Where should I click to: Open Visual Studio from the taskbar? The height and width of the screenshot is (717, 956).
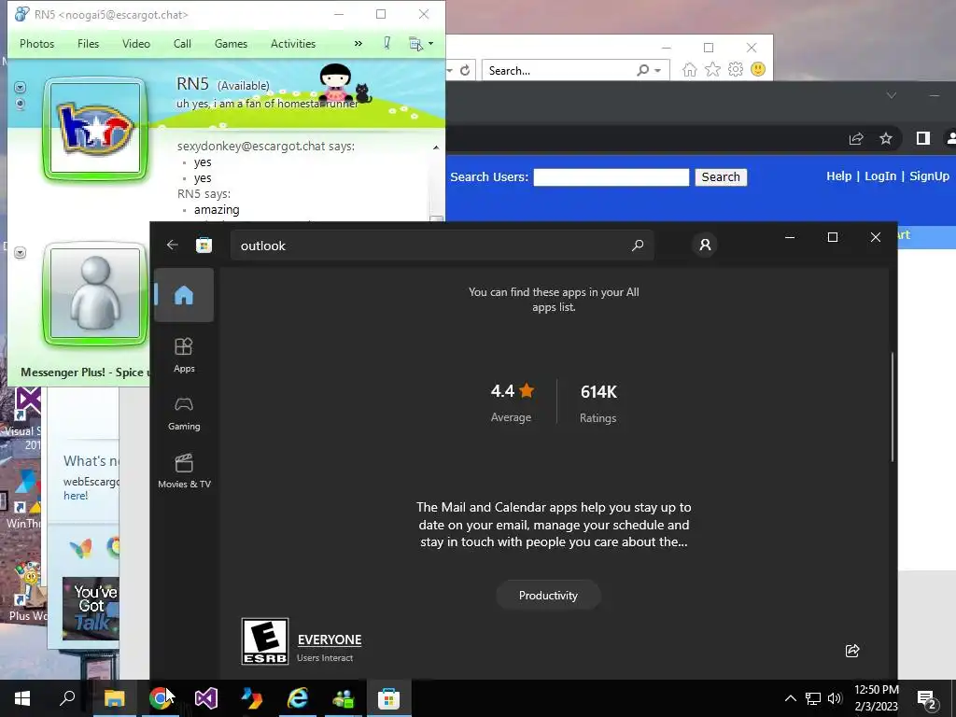(206, 698)
